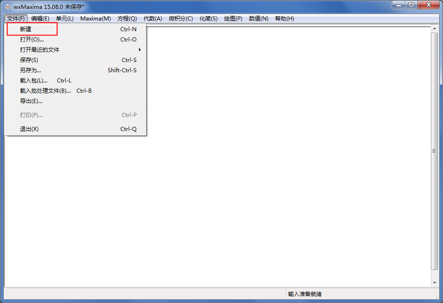Open the 文件(F) menu
This screenshot has width=443, height=303.
tap(16, 19)
